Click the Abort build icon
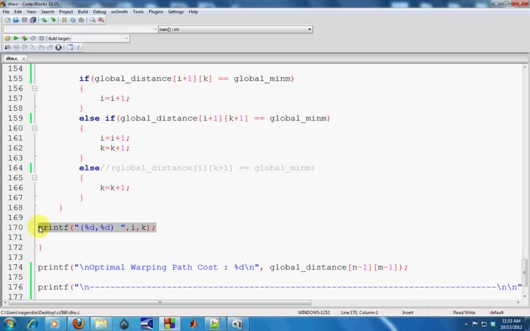 tap(41, 39)
